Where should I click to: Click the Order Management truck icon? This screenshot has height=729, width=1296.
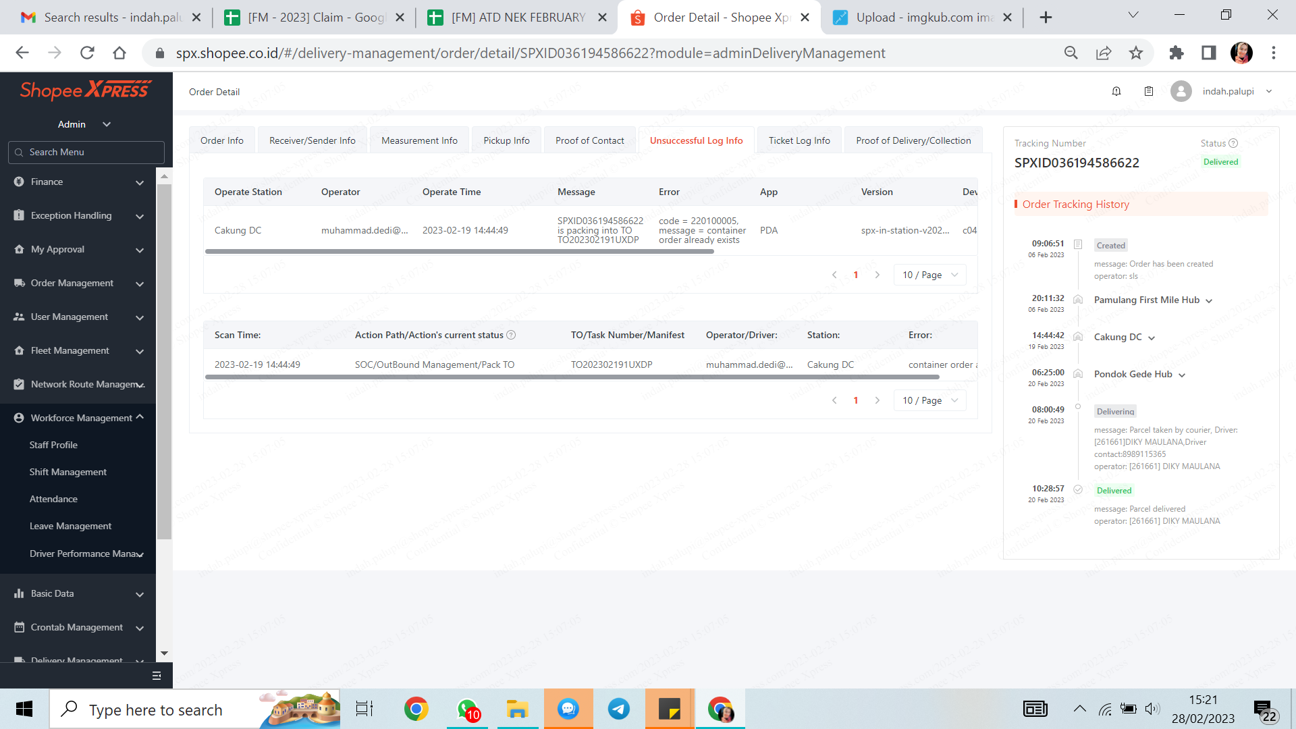click(19, 283)
